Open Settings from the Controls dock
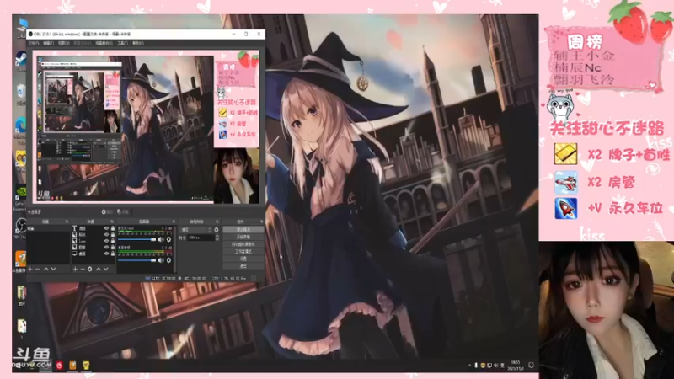This screenshot has width=674, height=379. pyautogui.click(x=243, y=259)
